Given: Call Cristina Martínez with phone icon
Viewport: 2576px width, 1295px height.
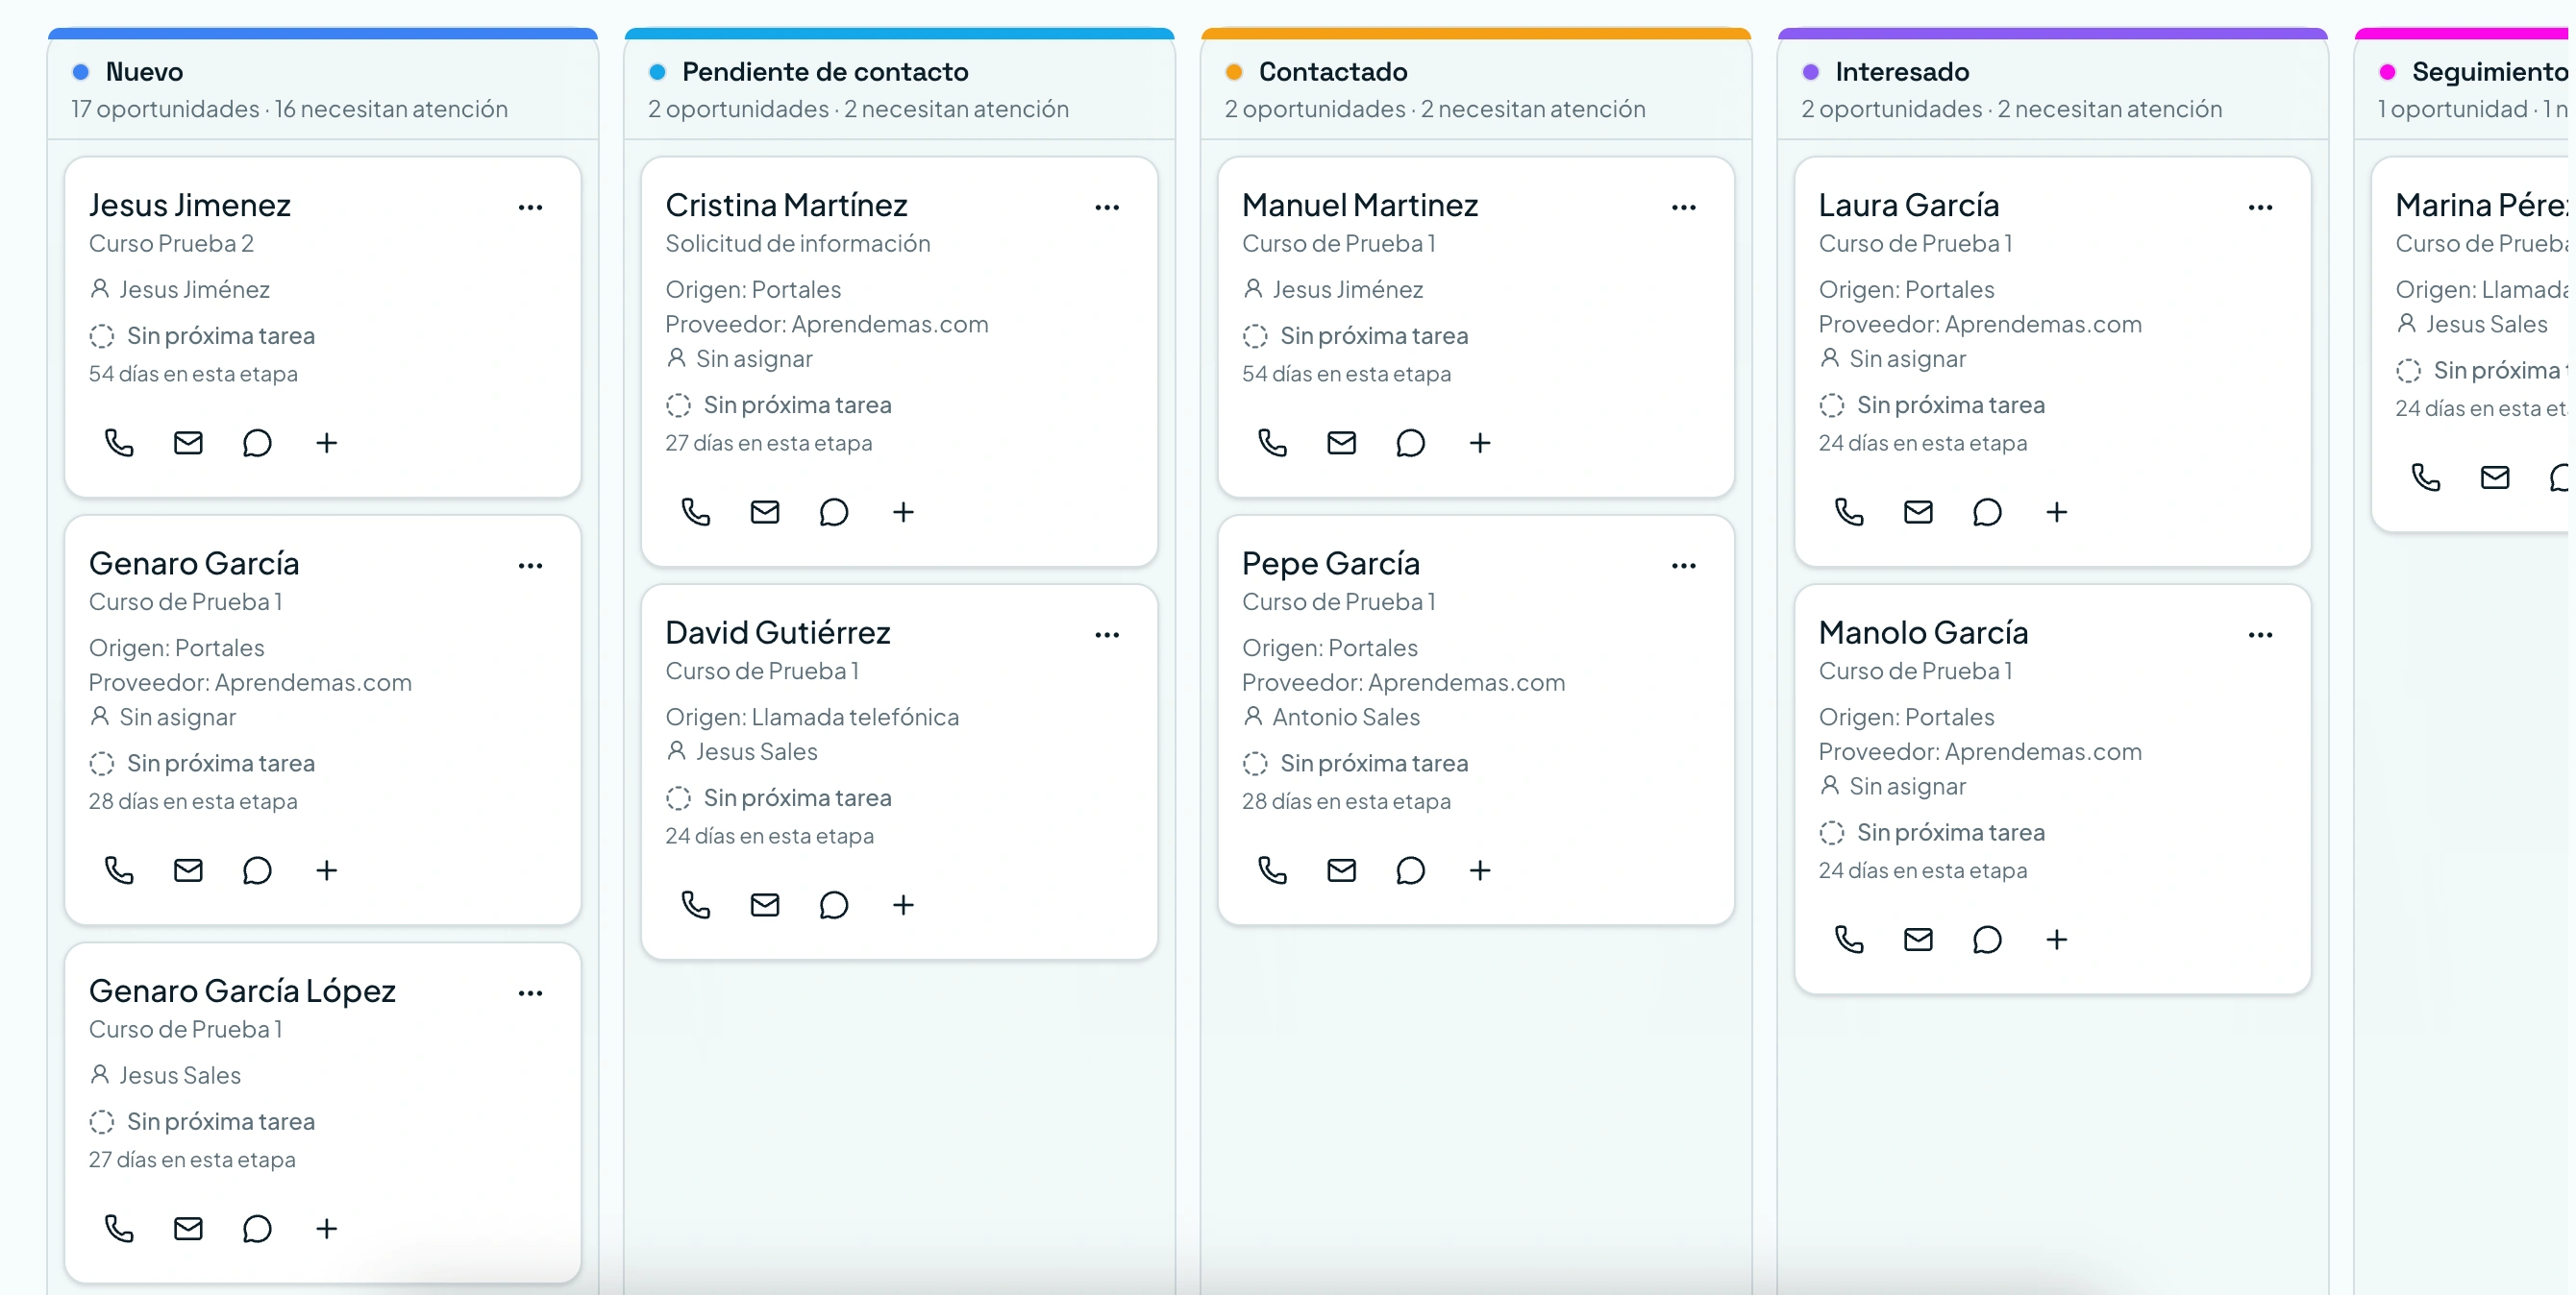Looking at the screenshot, I should click(x=696, y=512).
